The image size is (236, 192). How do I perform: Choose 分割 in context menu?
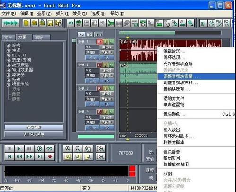pyautogui.click(x=196, y=174)
